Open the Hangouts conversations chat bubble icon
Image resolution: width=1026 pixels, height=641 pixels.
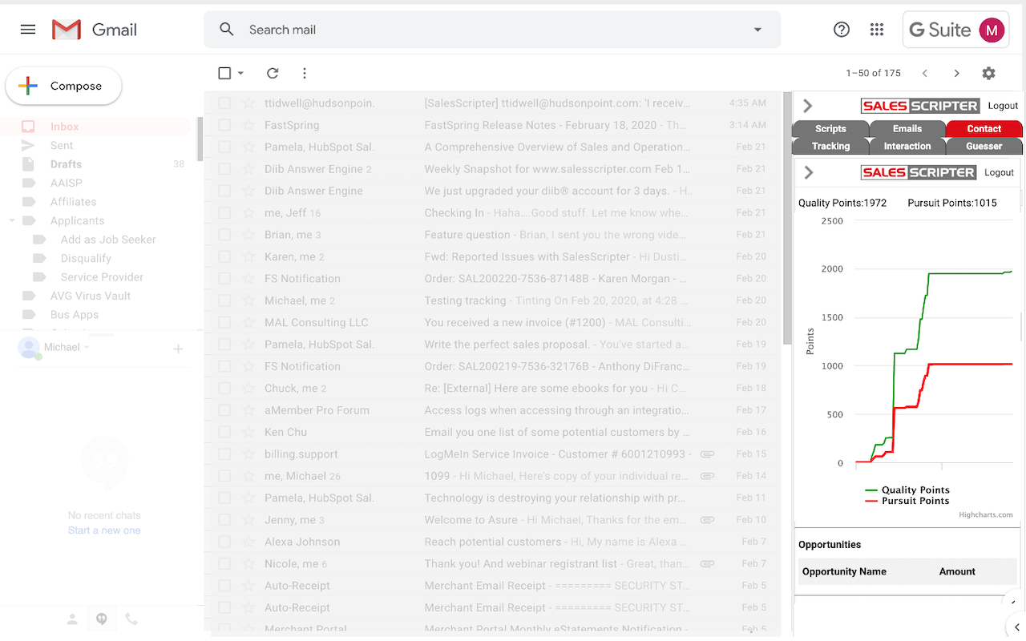pos(102,619)
